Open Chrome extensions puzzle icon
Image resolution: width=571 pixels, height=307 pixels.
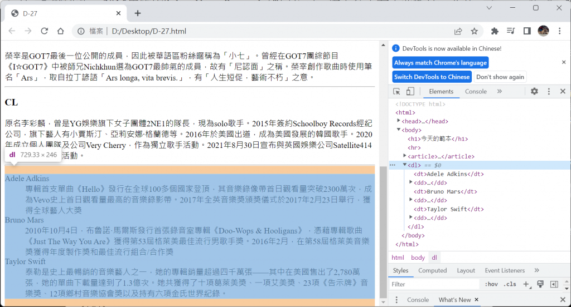point(495,31)
